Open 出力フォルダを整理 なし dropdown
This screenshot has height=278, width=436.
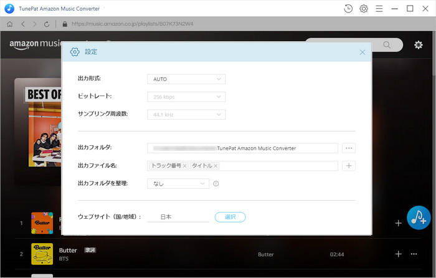click(178, 184)
